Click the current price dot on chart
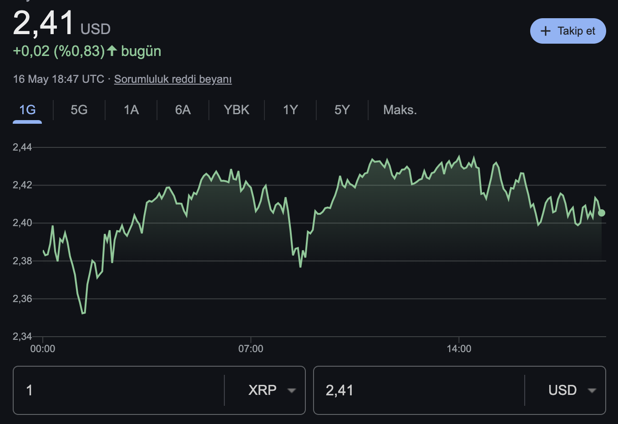This screenshot has height=424, width=618. click(x=602, y=213)
